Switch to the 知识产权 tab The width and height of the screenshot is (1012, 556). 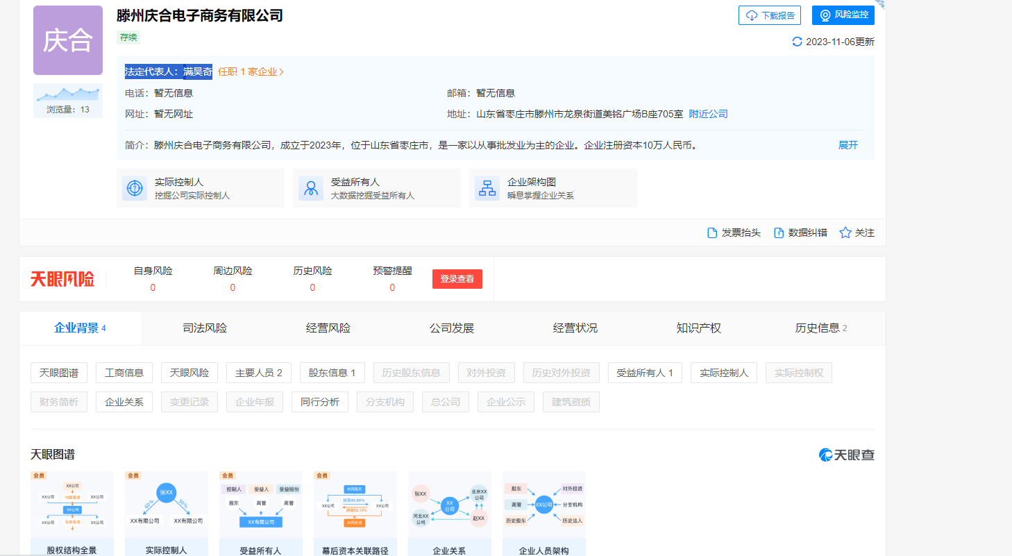[x=698, y=328]
